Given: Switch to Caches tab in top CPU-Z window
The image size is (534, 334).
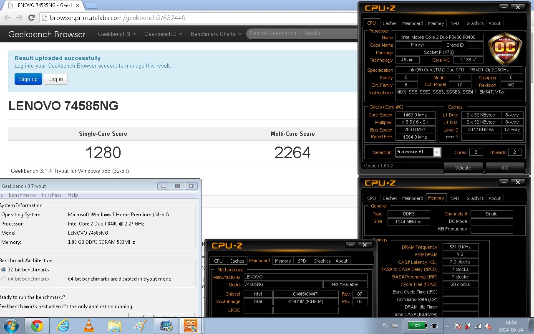Looking at the screenshot, I should click(x=390, y=23).
